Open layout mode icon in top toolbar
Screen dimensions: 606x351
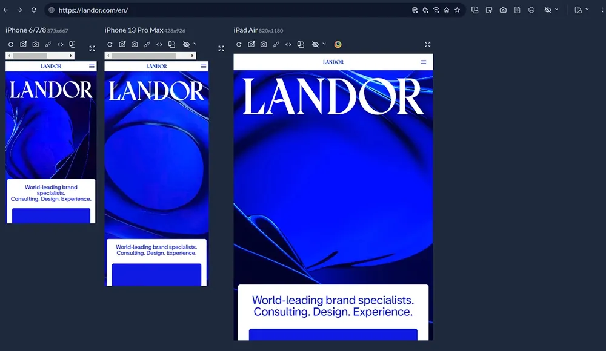pos(578,10)
